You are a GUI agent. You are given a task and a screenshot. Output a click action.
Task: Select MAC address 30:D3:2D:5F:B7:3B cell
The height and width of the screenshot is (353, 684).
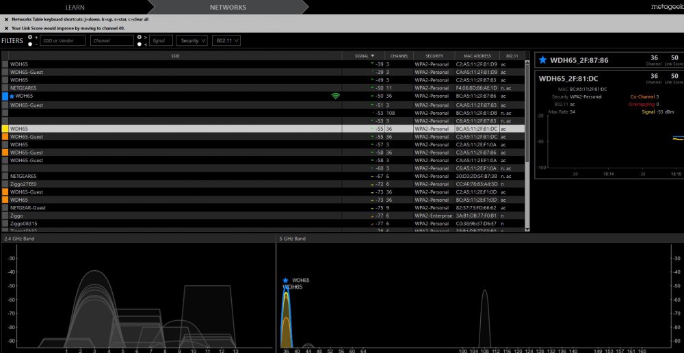point(476,176)
